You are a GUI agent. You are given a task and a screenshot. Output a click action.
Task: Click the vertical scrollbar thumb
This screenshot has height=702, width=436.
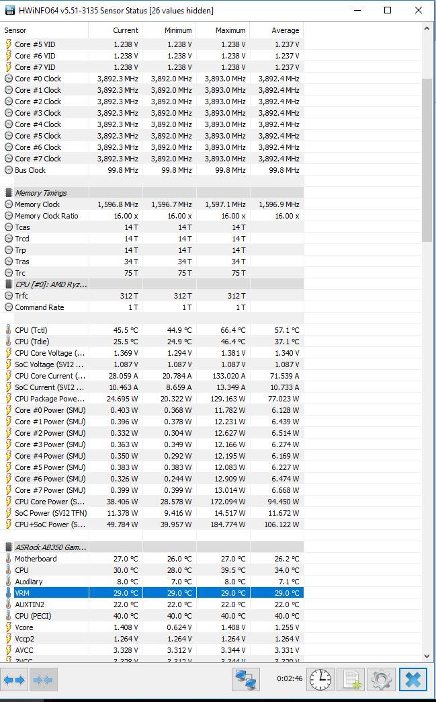coord(427,160)
